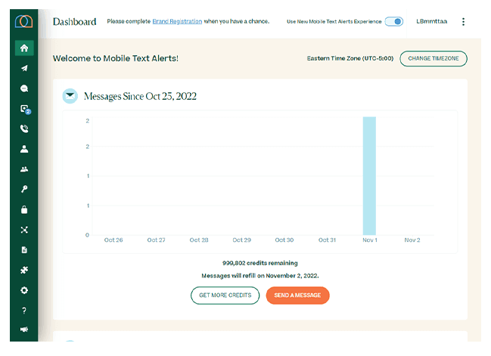This screenshot has width=491, height=356.
Task: Click the Nov 1 bar in chart
Action: [369, 175]
